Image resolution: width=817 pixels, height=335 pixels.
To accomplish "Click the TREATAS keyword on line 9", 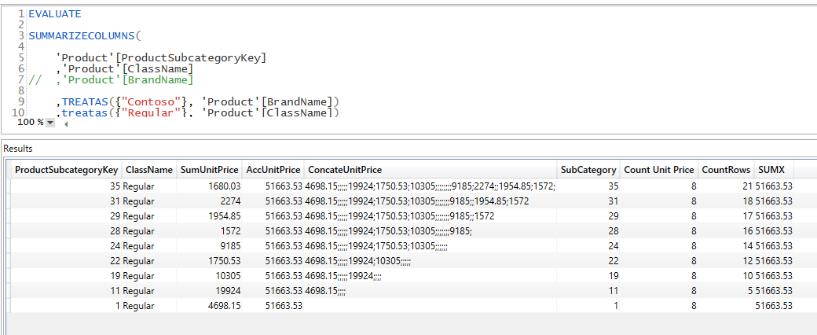I will tap(84, 101).
